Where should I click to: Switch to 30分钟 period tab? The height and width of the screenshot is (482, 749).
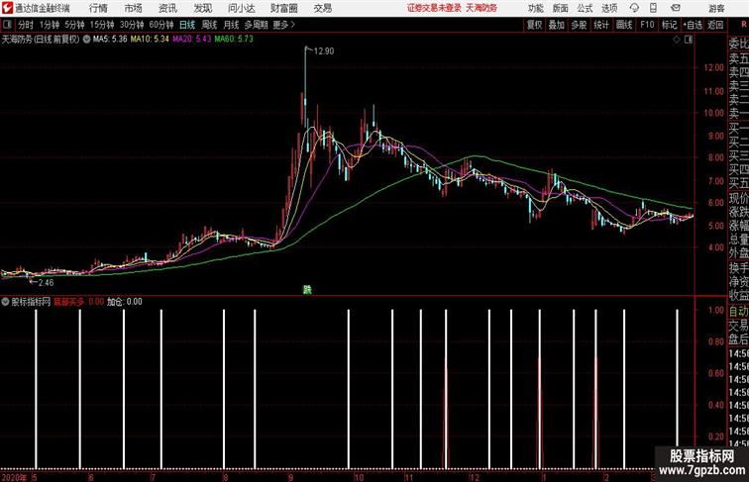pos(132,25)
